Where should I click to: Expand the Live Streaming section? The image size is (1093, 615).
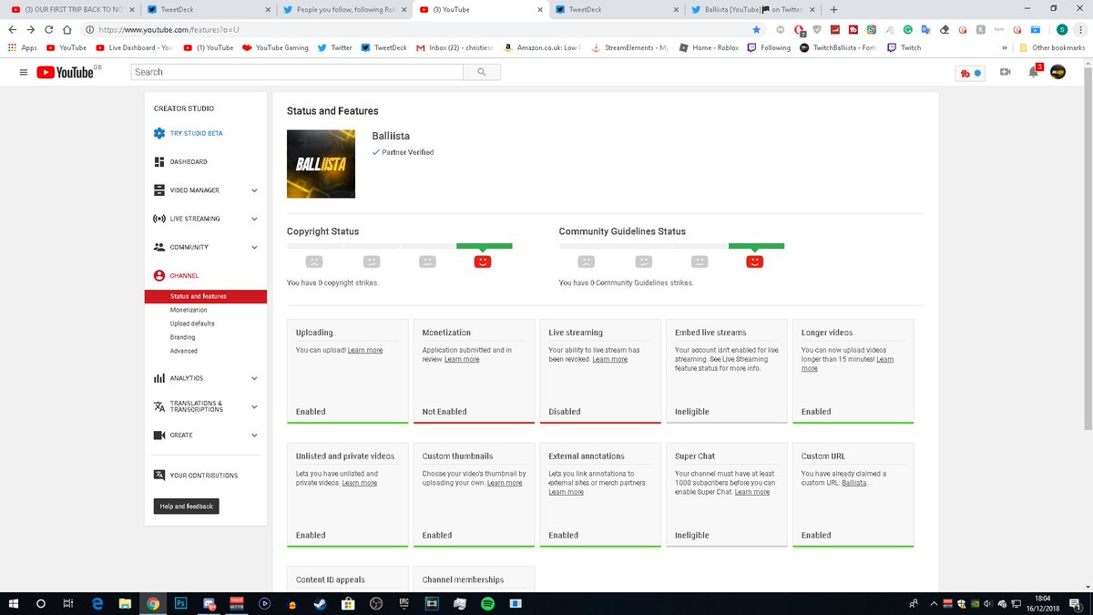pyautogui.click(x=254, y=219)
